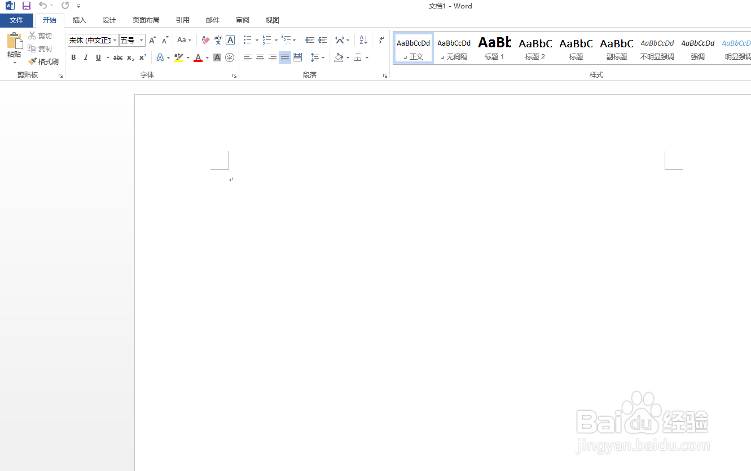Click the Increase Indent icon

click(322, 40)
